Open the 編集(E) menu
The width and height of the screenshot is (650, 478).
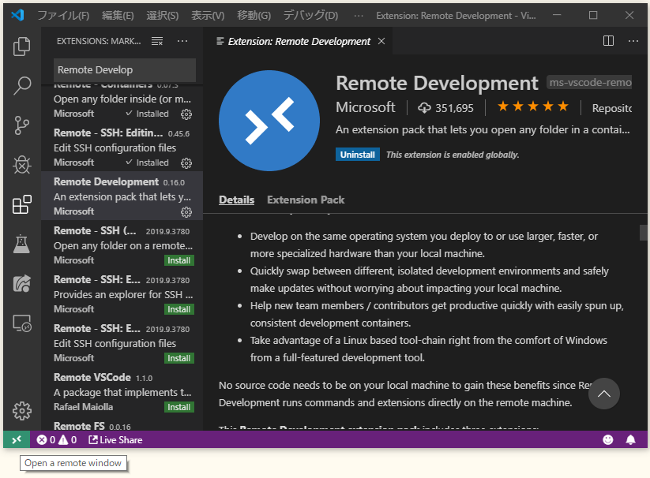pos(118,15)
